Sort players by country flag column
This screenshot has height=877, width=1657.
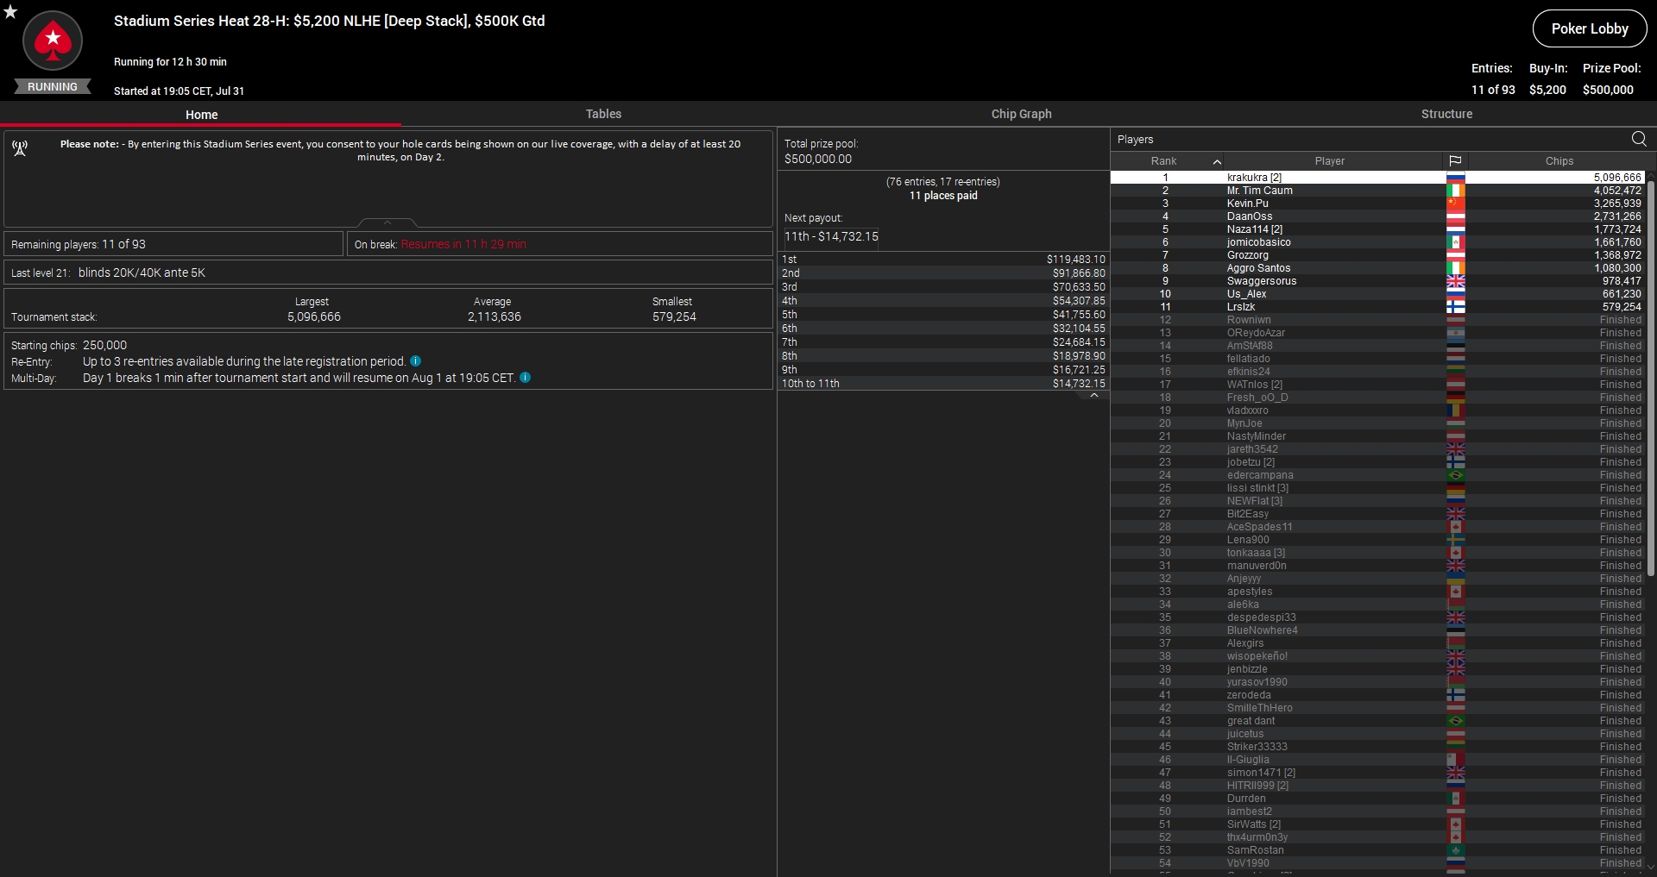coord(1455,161)
